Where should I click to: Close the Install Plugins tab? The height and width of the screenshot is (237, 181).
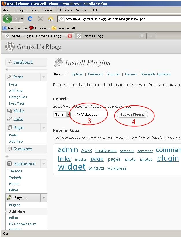[x=70, y=36]
